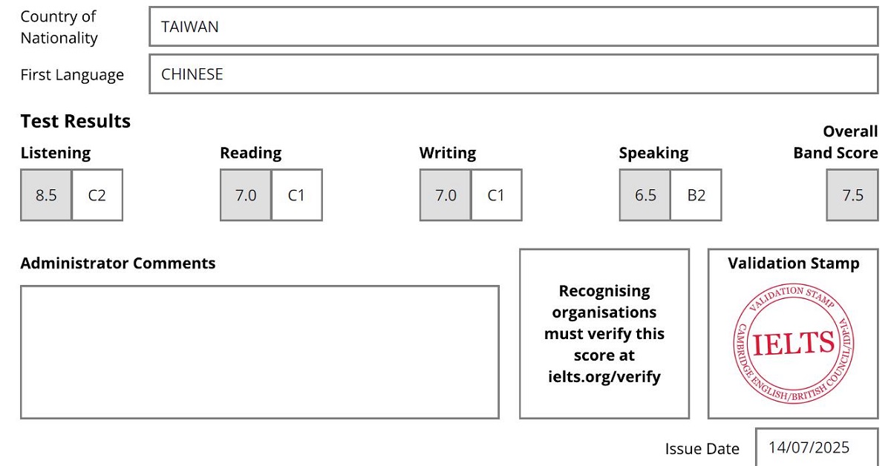Click the Issue Date label
This screenshot has width=891, height=466.
pos(702,449)
